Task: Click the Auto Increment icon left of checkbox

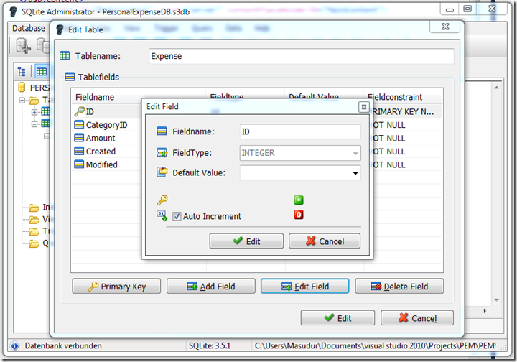Action: coord(162,216)
